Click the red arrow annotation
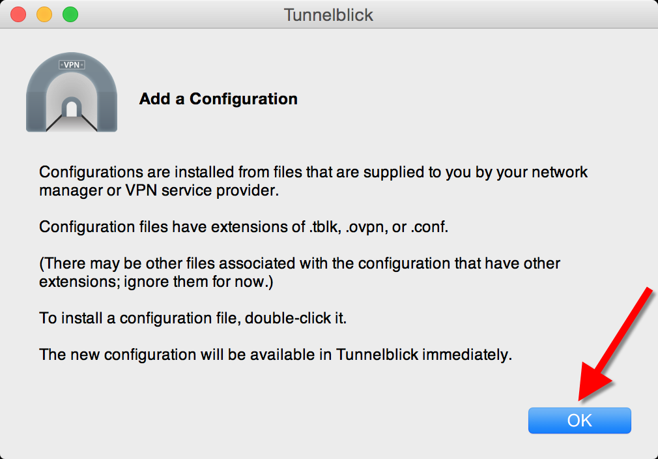Screen dimensions: 658x459 coord(616,342)
